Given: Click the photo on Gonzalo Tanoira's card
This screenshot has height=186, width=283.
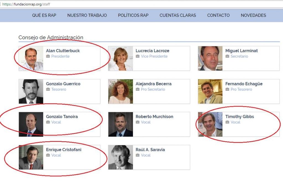Looking at the screenshot, I should coord(31,124).
